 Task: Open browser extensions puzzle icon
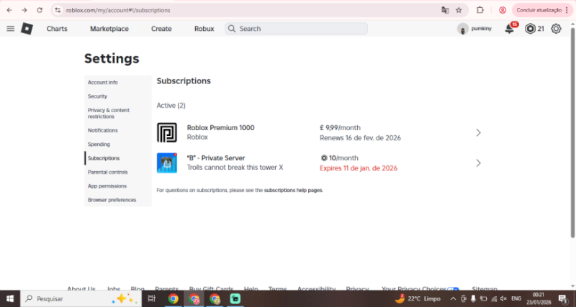pyautogui.click(x=480, y=10)
